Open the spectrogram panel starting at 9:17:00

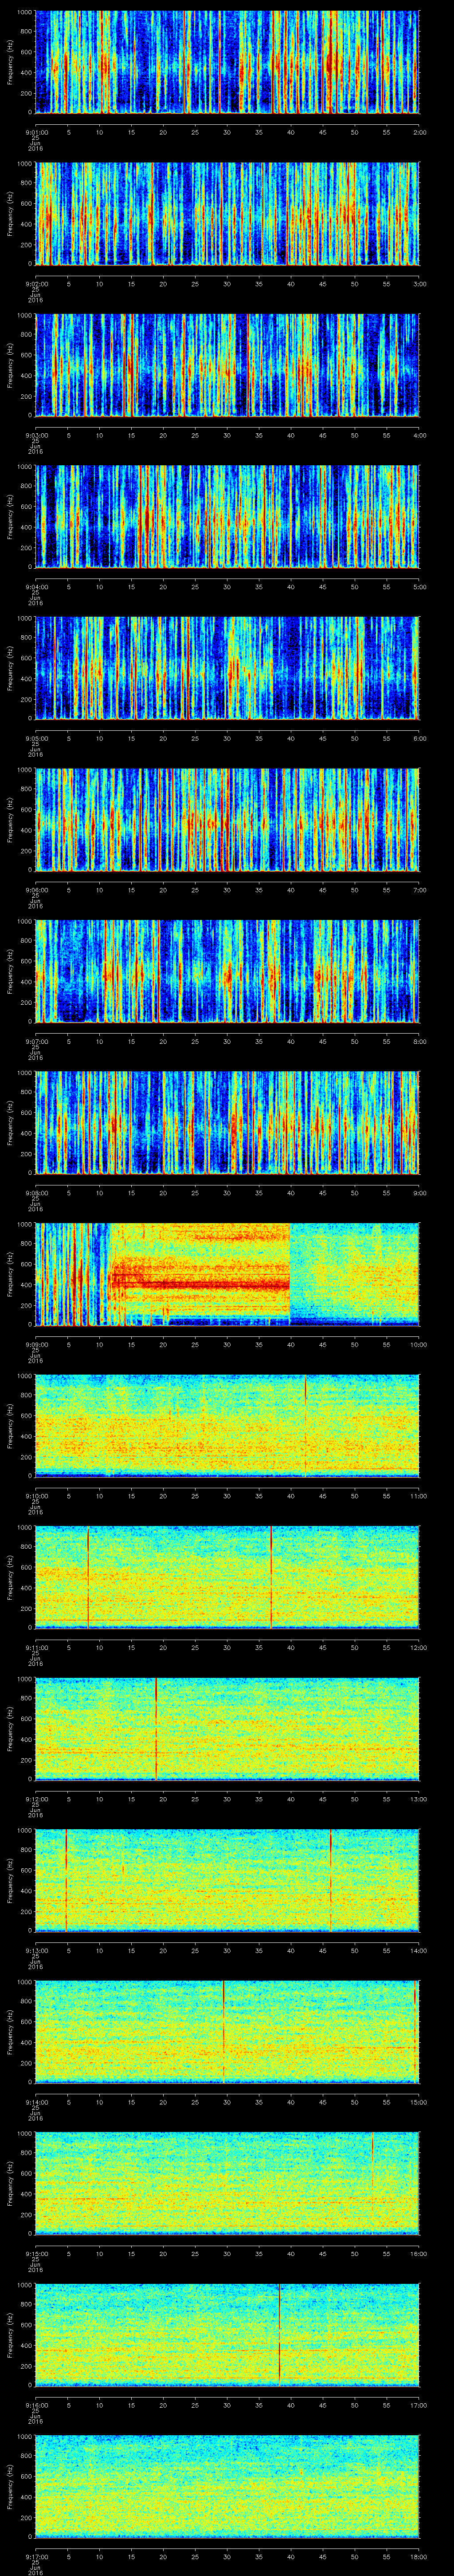227,2486
